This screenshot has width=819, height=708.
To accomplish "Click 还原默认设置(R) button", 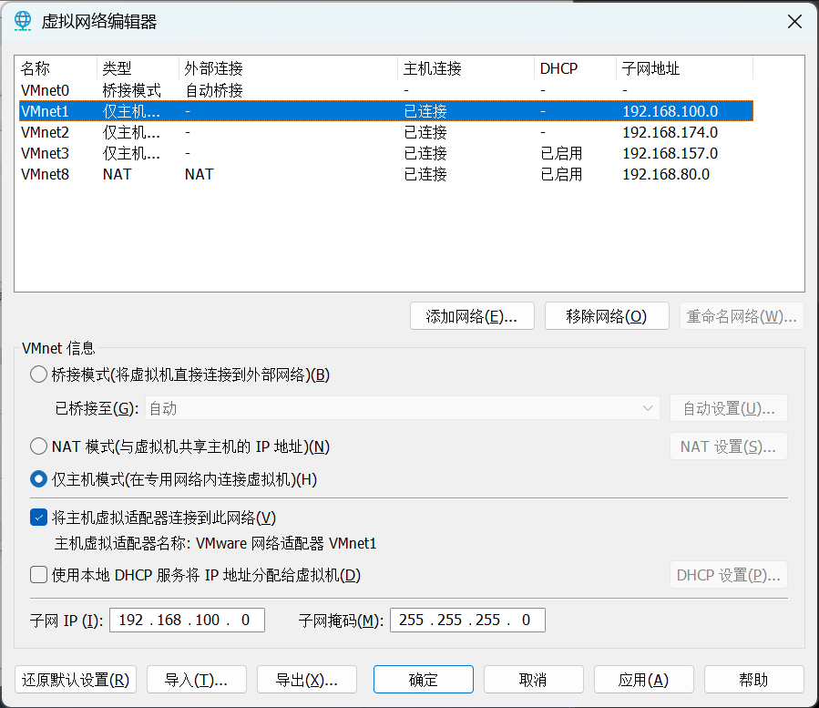I will pos(76,679).
